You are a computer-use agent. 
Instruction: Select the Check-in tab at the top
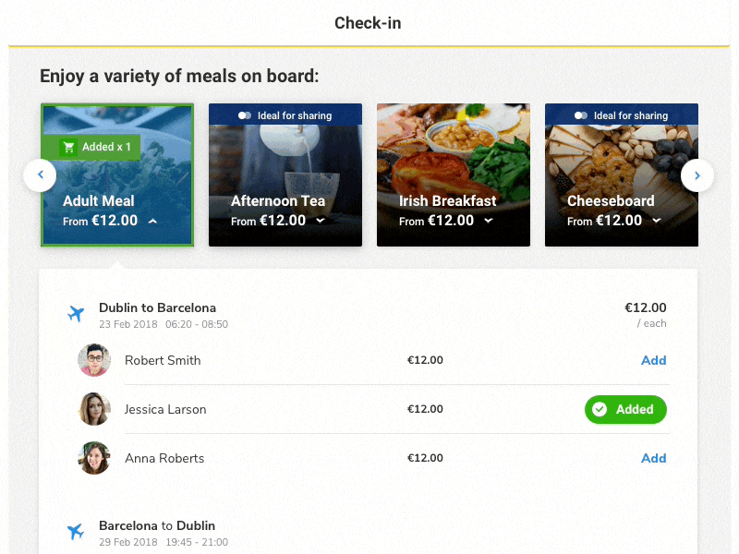(x=368, y=22)
